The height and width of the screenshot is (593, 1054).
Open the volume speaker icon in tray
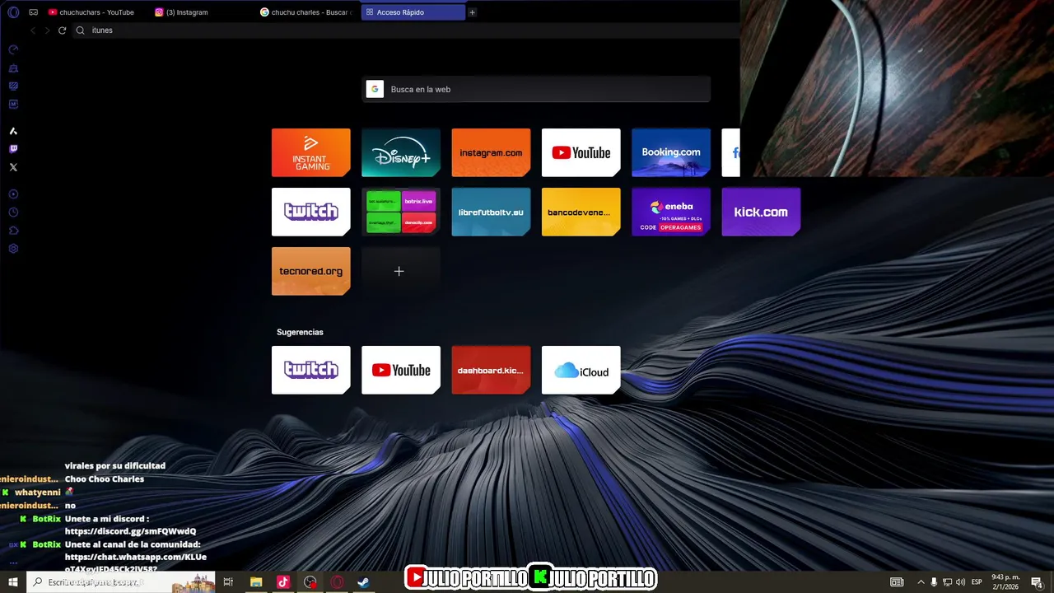pos(960,582)
